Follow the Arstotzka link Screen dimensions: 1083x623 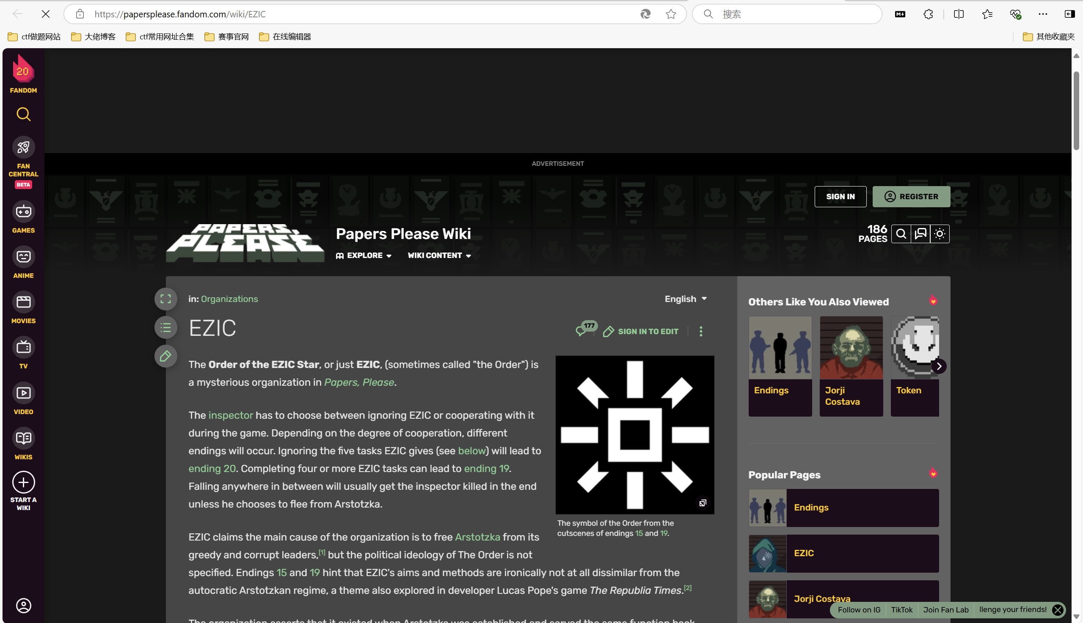[477, 537]
